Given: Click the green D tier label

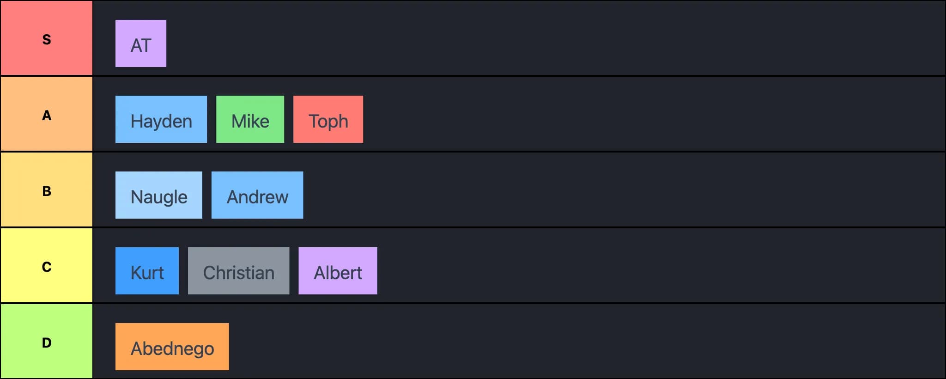Looking at the screenshot, I should 46,341.
